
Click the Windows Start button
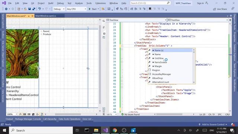click(x=4, y=130)
